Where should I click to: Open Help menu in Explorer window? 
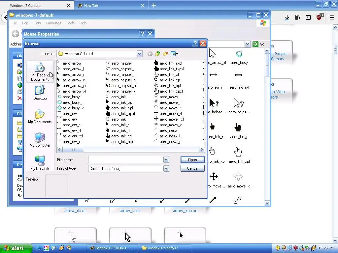tap(83, 23)
